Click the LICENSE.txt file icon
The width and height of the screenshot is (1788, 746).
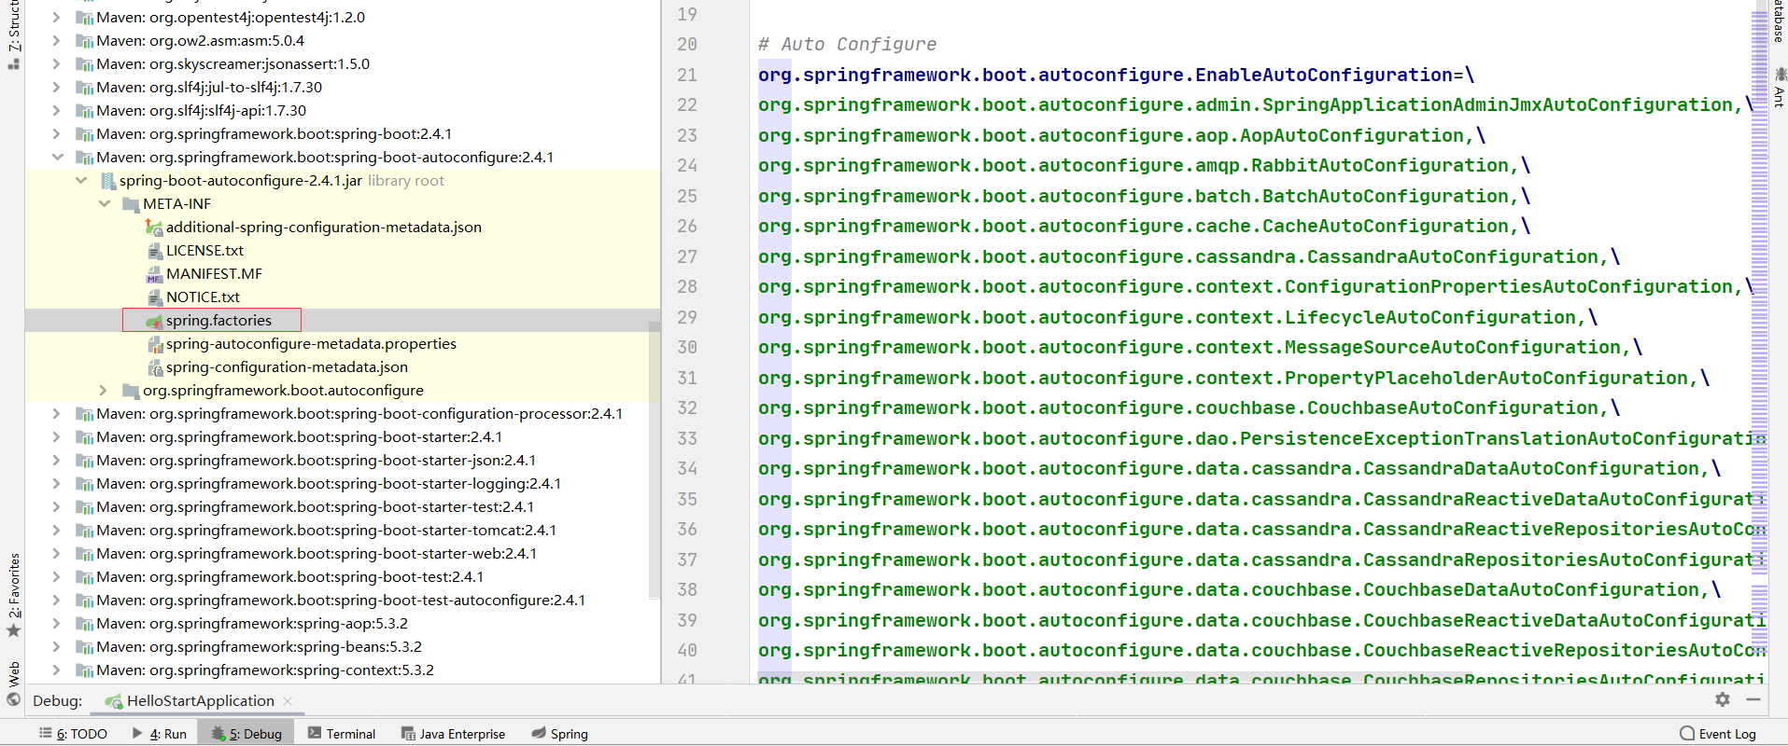click(155, 251)
